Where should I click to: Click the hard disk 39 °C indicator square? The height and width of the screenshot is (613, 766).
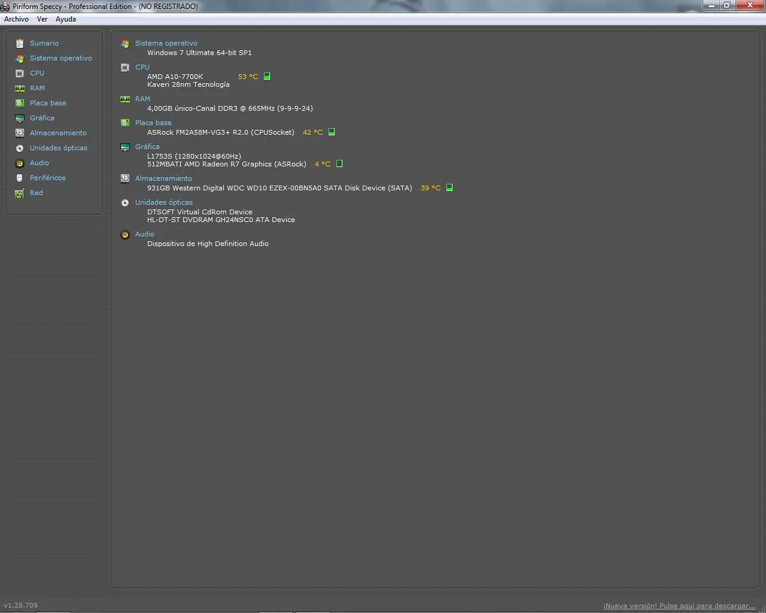point(449,187)
